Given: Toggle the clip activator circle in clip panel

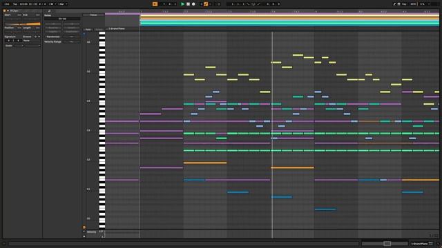Looking at the screenshot, I should click(x=4, y=11).
